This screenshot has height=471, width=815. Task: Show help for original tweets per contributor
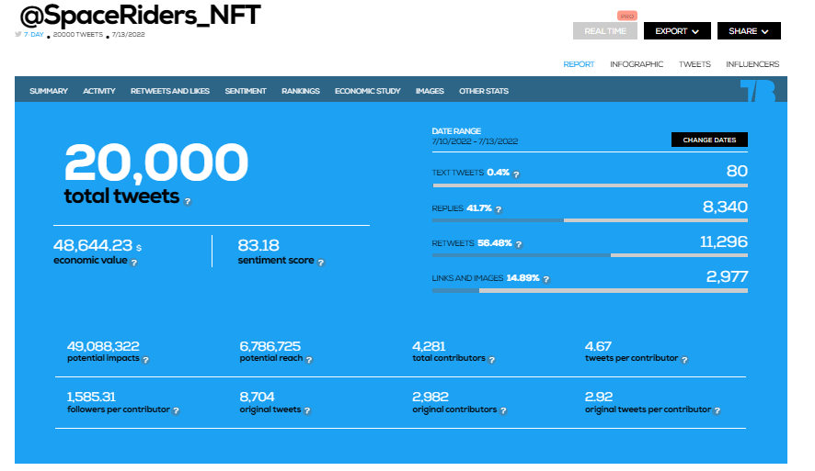(717, 410)
